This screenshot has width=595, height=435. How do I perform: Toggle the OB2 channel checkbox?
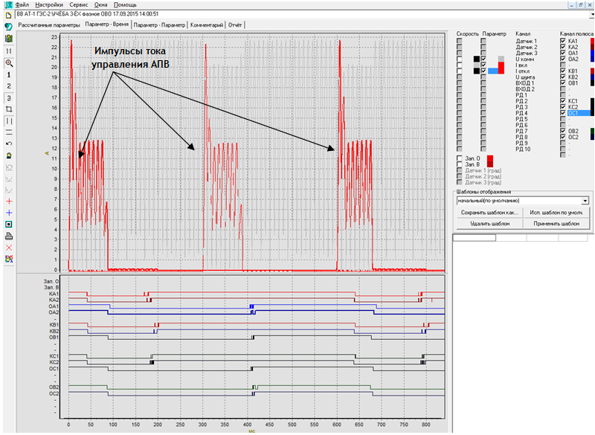coord(563,131)
